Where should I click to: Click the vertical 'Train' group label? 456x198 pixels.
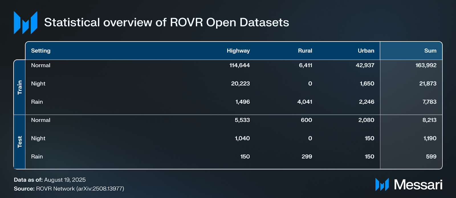[x=20, y=87]
